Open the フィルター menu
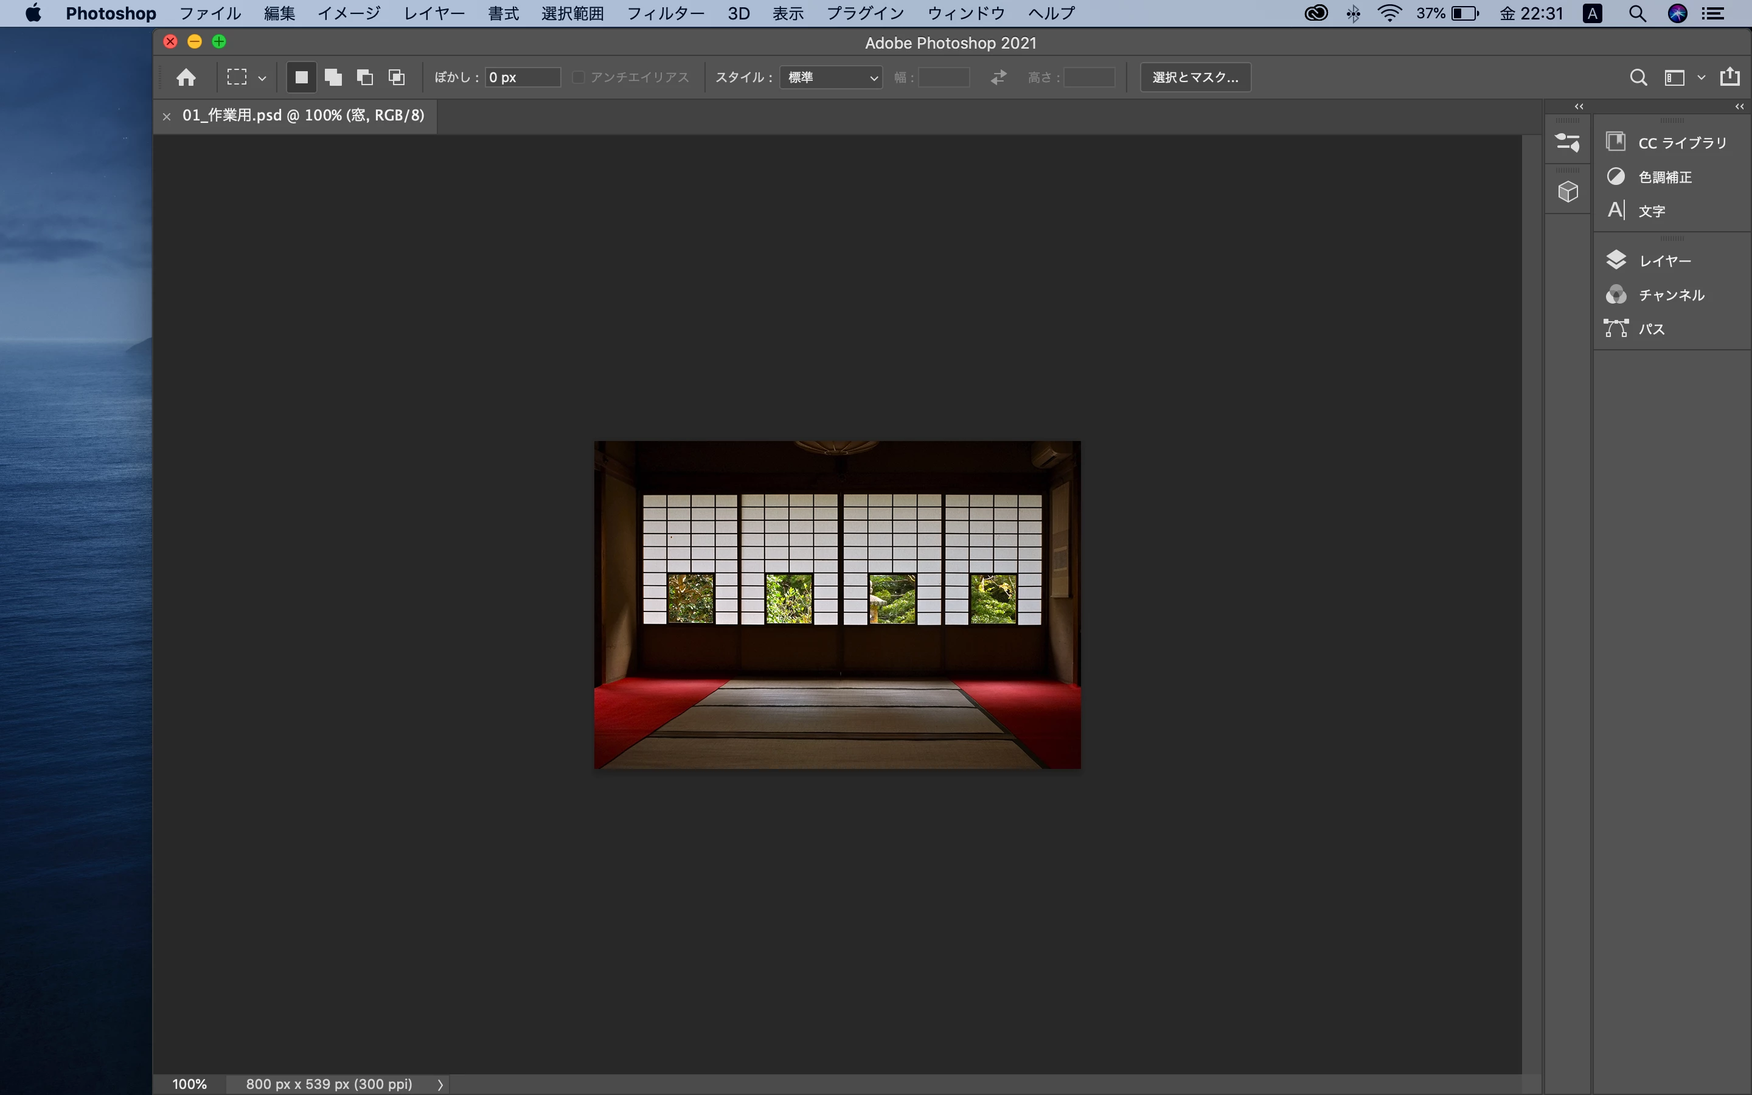Viewport: 1752px width, 1095px height. 664,13
